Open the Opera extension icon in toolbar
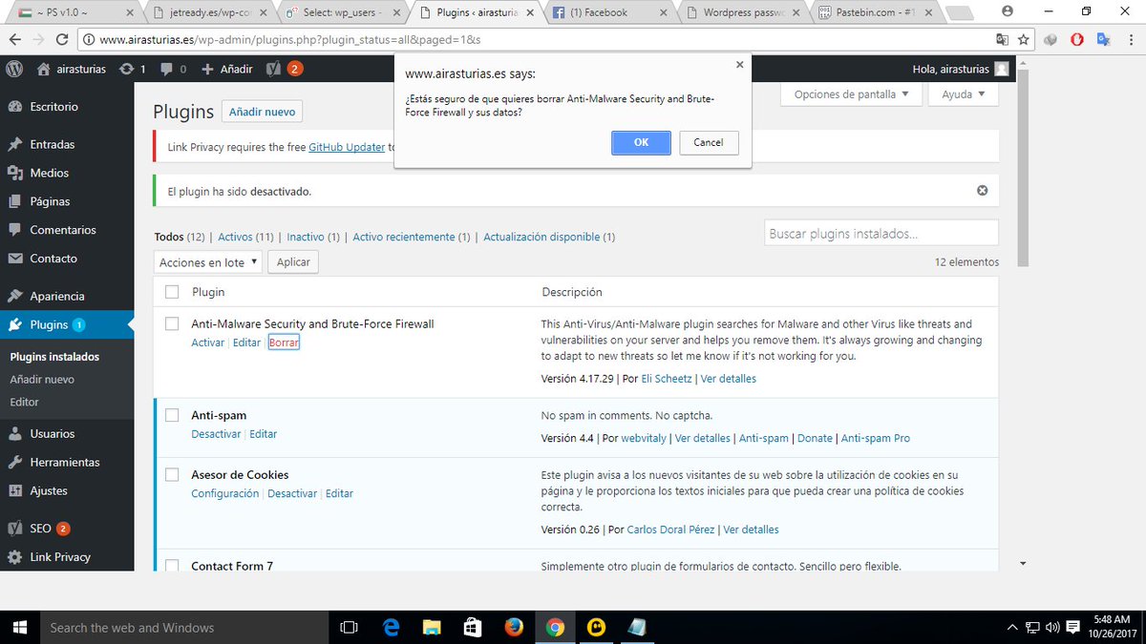This screenshot has height=644, width=1146. point(1077,40)
